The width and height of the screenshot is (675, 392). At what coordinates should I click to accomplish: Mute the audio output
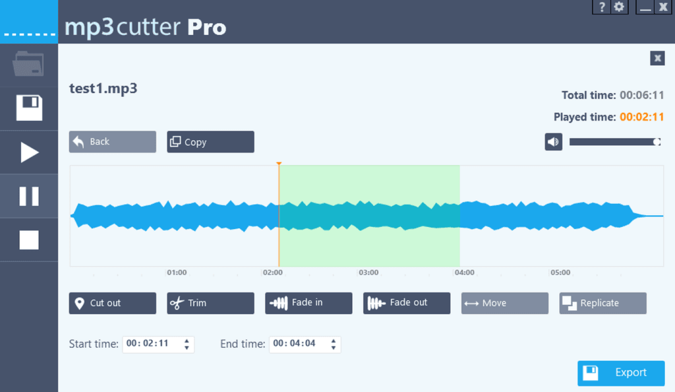(x=553, y=141)
